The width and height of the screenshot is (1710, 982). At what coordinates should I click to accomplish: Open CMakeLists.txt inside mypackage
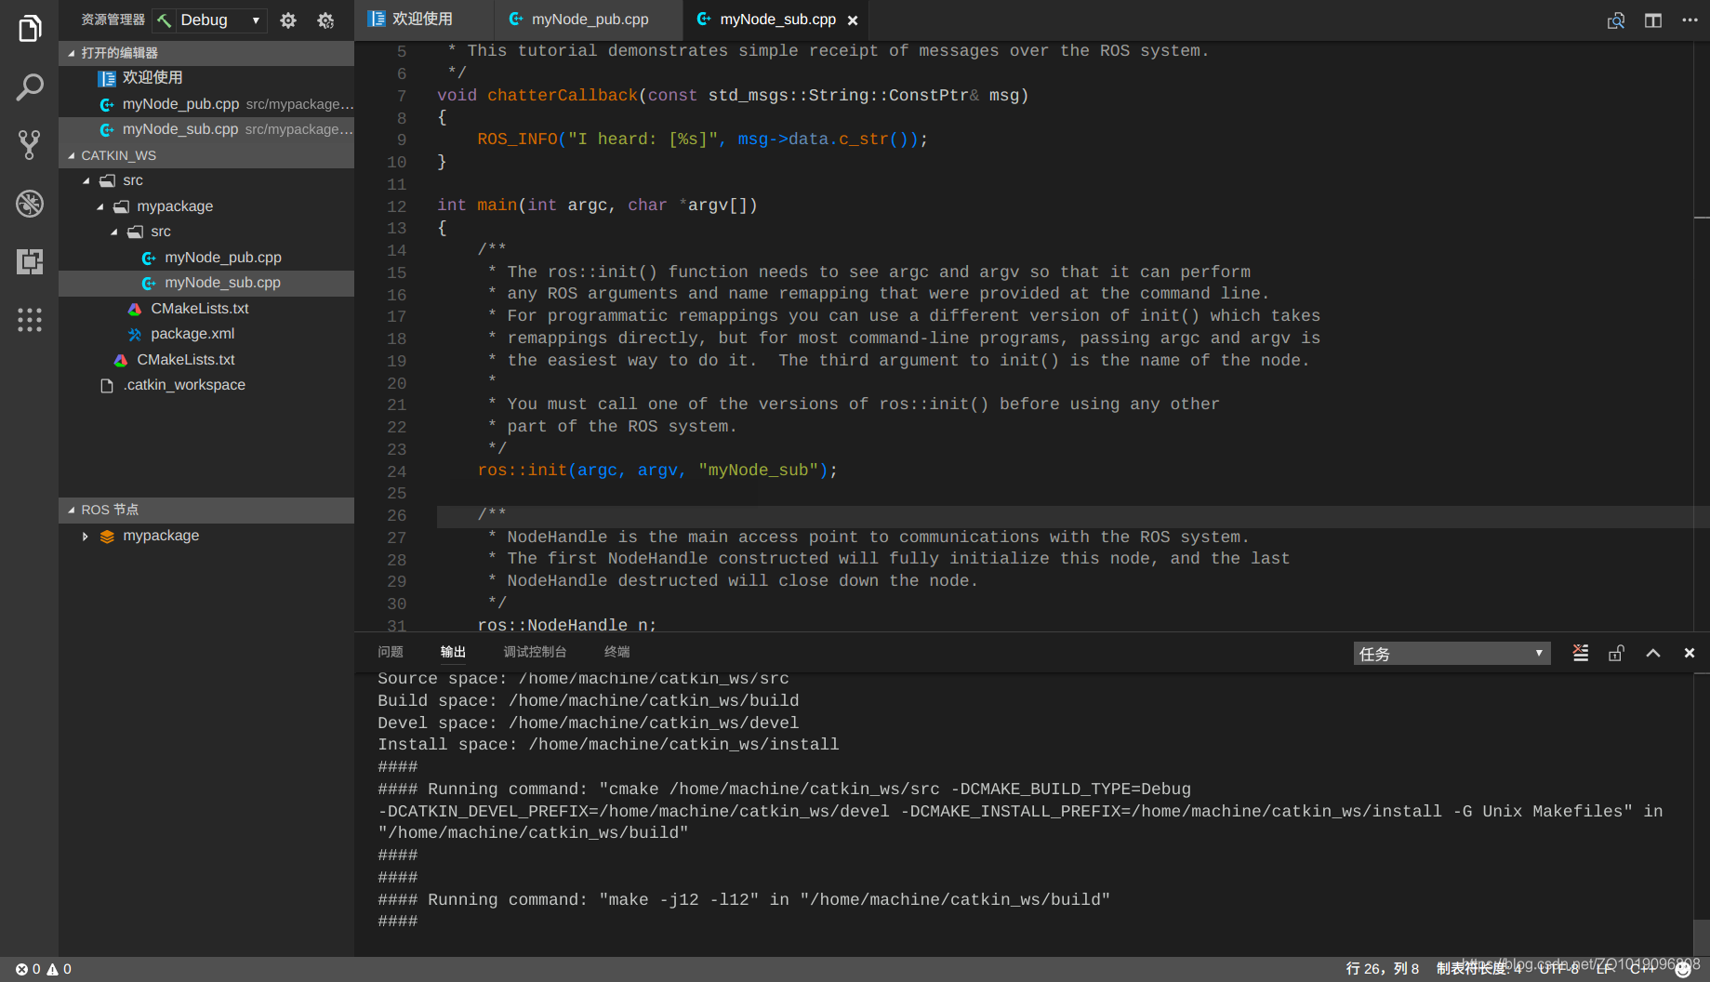coord(206,309)
